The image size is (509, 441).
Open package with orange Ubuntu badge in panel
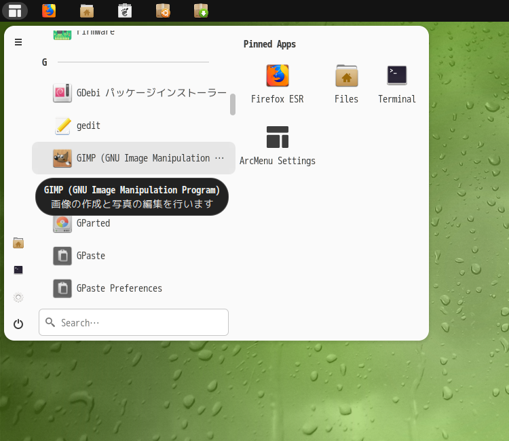(163, 11)
